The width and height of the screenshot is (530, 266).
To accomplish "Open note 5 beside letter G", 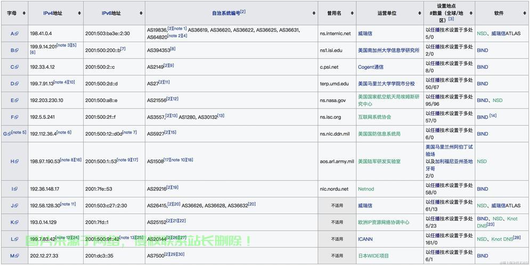I will click(x=19, y=132).
